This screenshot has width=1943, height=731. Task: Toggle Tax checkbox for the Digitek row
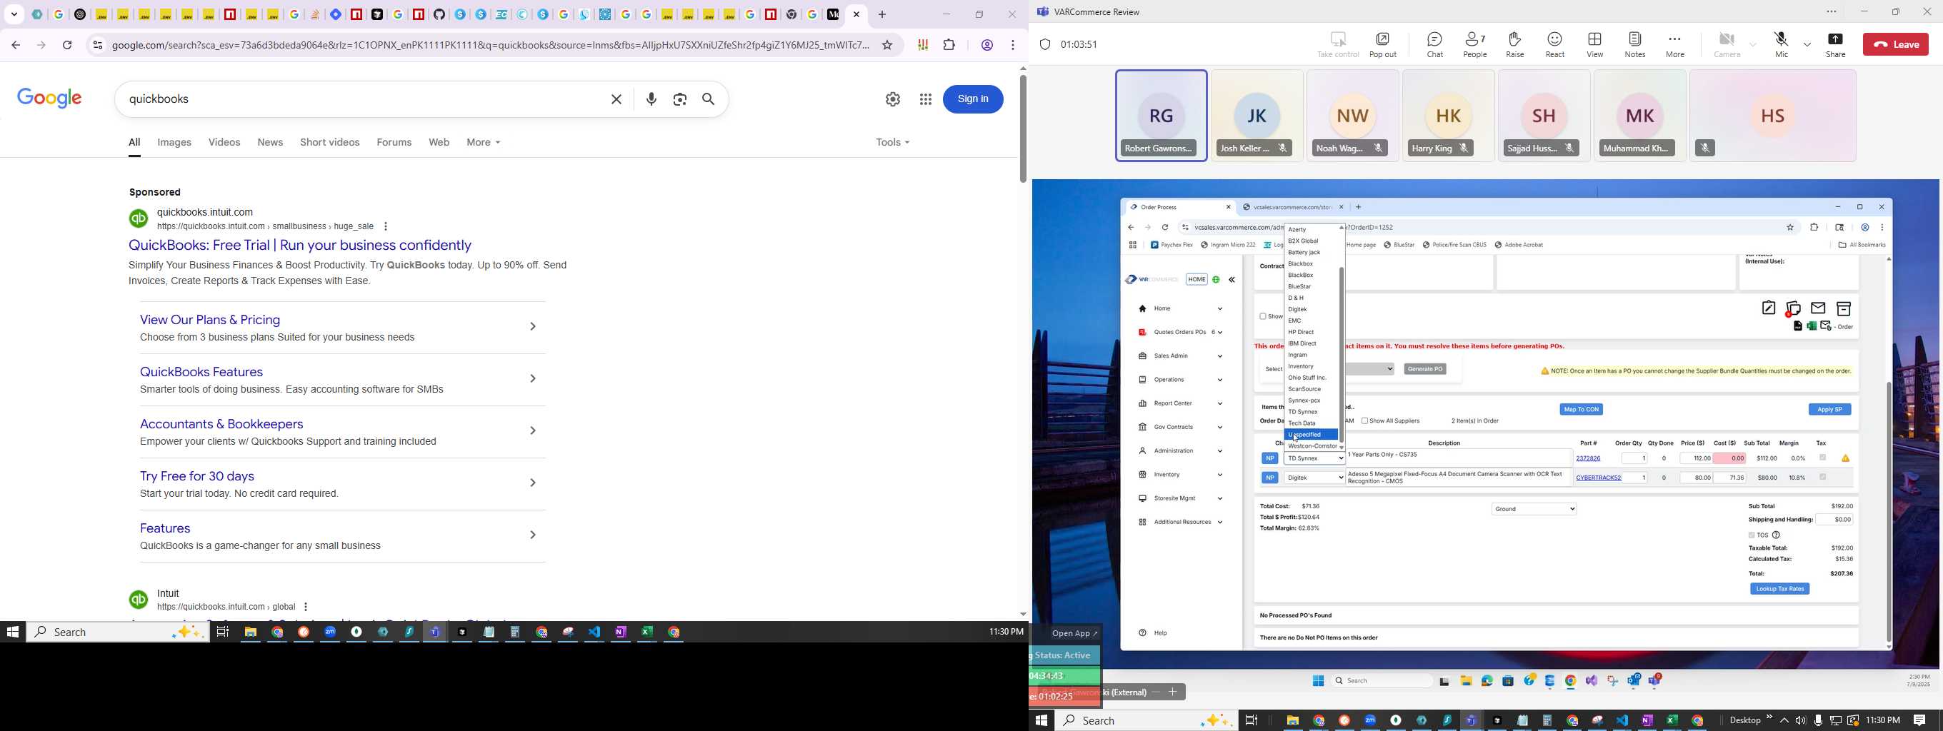pyautogui.click(x=1823, y=477)
